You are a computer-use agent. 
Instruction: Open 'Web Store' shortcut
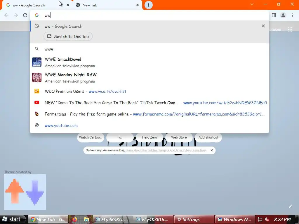179,137
